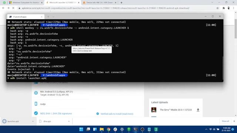Go back in Chrome
Image resolution: width=237 pixels, height=133 pixels.
pos(3,8)
